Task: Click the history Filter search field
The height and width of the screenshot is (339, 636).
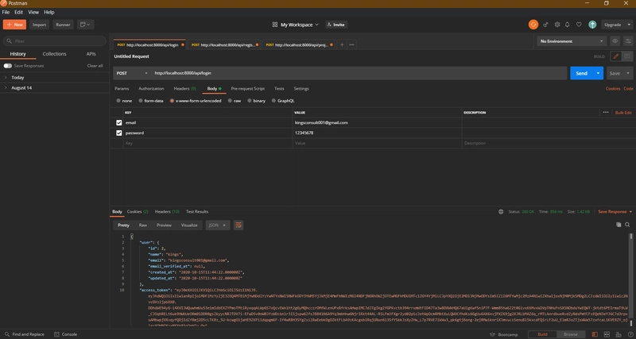Action: (x=54, y=41)
